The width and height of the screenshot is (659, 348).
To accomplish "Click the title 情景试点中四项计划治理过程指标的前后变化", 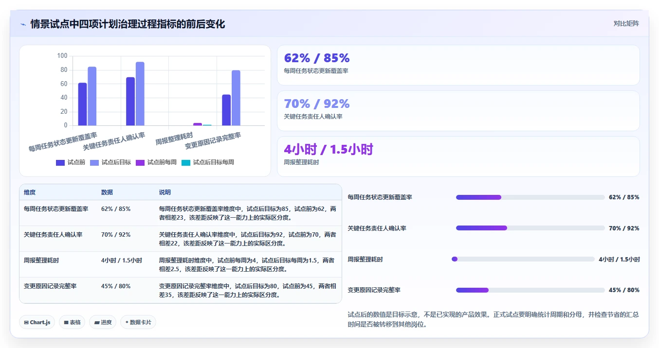I will tap(128, 24).
